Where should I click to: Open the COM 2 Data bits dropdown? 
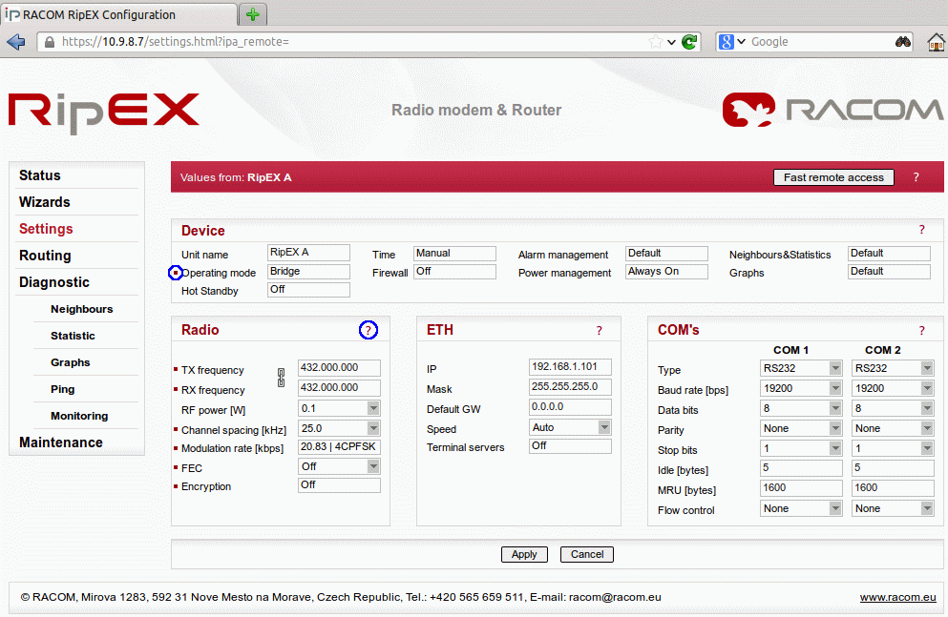click(927, 409)
